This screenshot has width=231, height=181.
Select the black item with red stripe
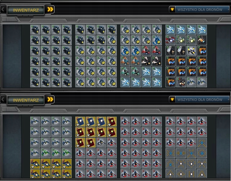tap(181, 82)
